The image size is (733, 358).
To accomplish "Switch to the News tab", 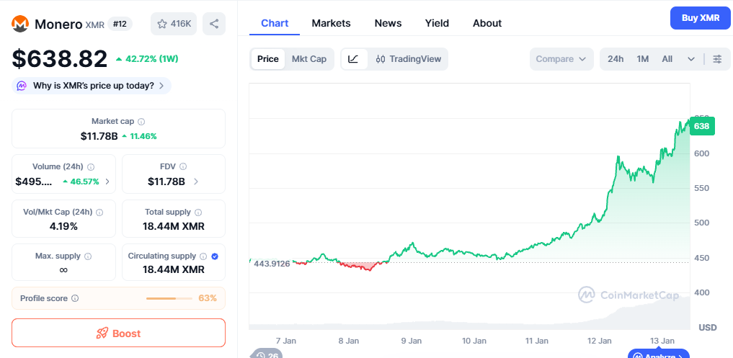I will [388, 23].
